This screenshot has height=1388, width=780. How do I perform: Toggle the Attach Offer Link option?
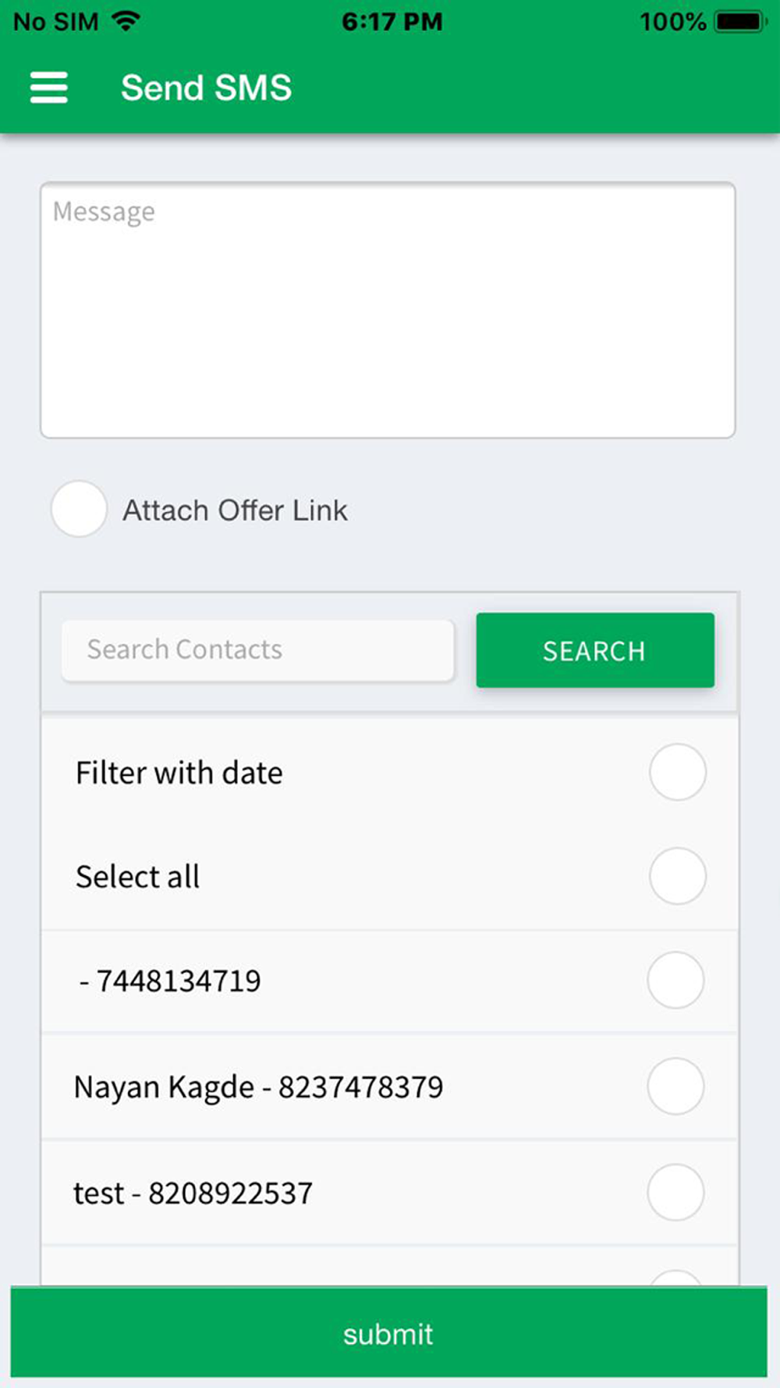coord(79,509)
